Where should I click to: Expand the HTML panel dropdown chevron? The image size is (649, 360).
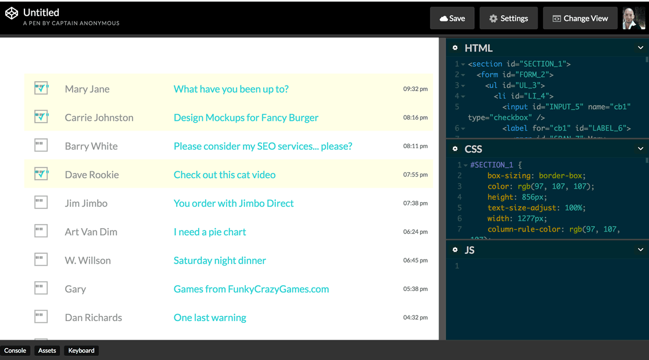point(640,48)
